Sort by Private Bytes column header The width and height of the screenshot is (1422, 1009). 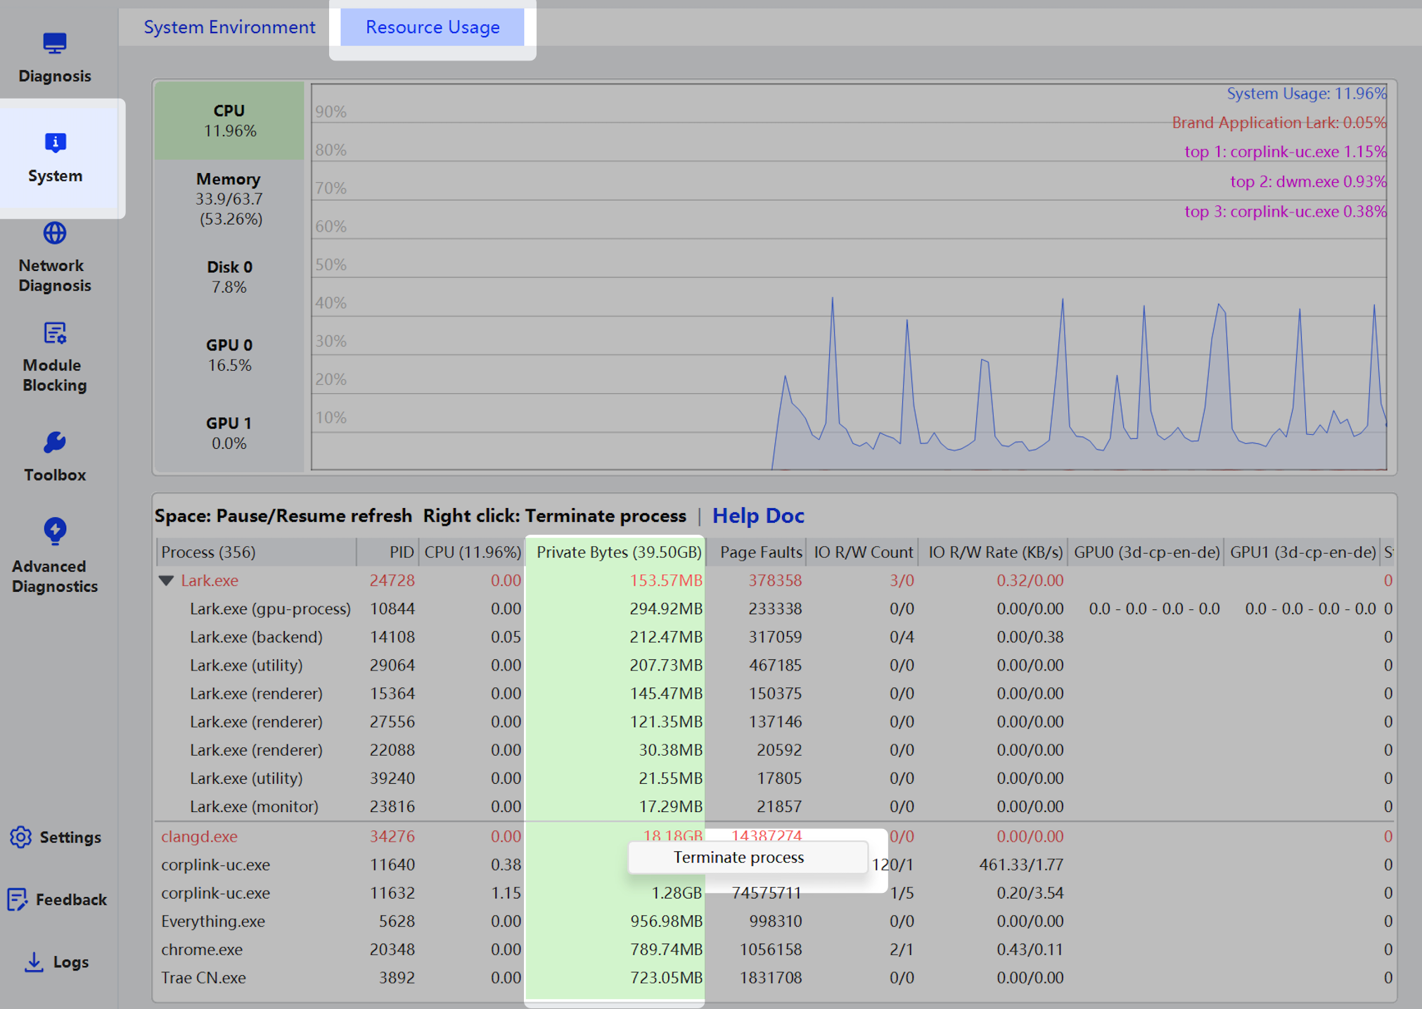[615, 552]
